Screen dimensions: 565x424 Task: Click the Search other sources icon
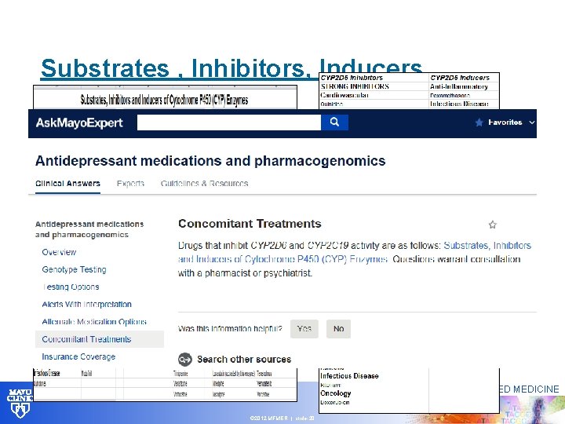185,360
